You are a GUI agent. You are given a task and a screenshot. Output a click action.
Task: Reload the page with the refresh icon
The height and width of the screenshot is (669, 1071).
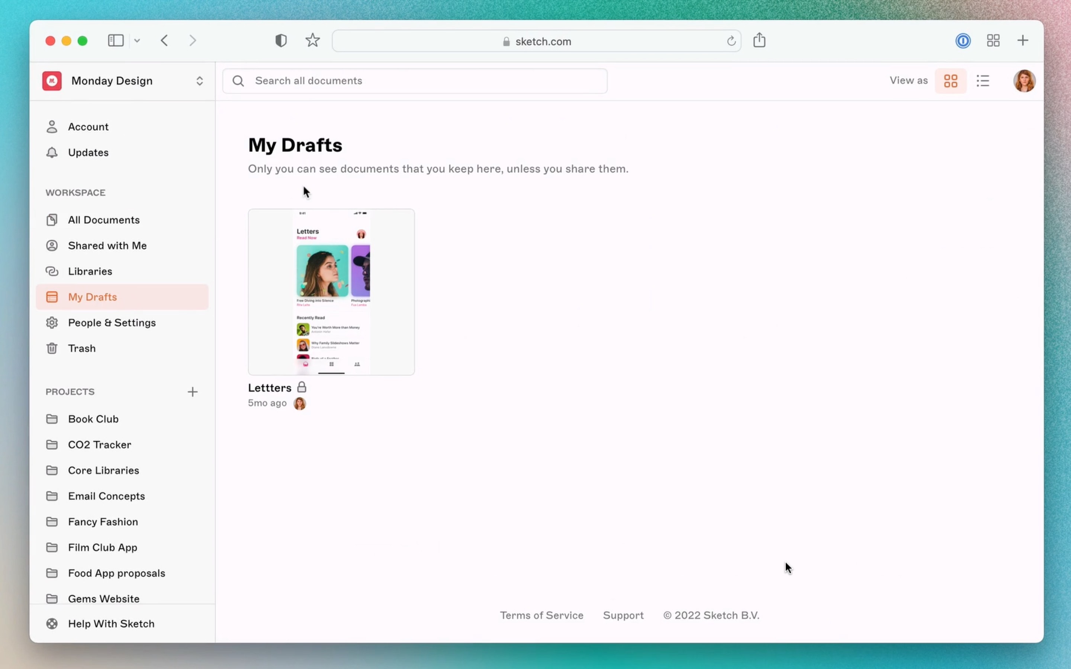click(731, 41)
